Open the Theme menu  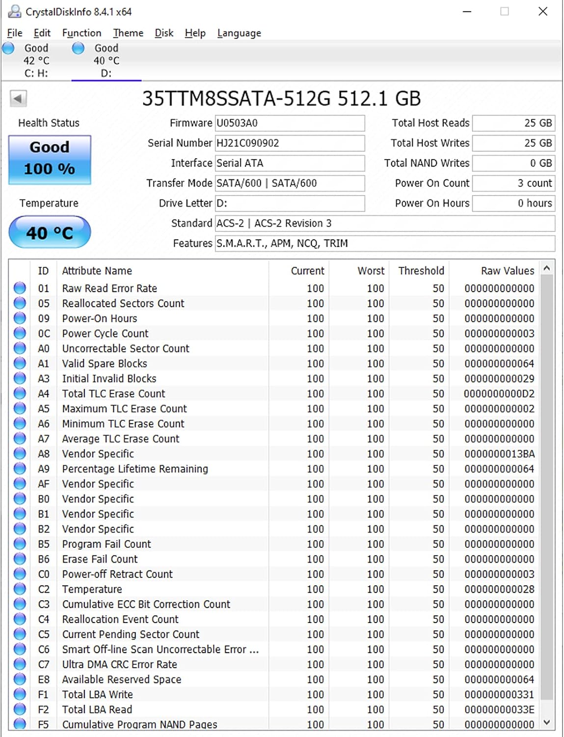128,33
